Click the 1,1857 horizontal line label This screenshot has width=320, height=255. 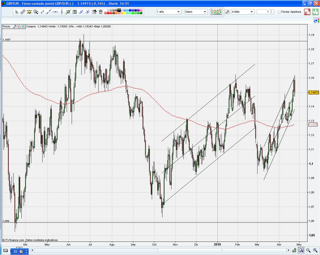pyautogui.click(x=6, y=40)
